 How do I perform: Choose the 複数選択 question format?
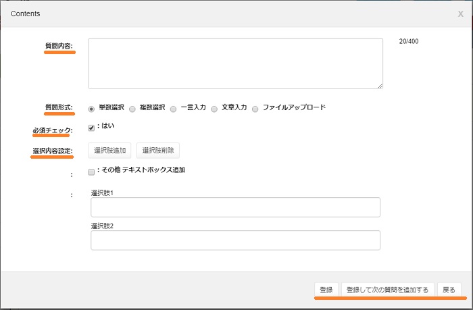click(x=132, y=108)
